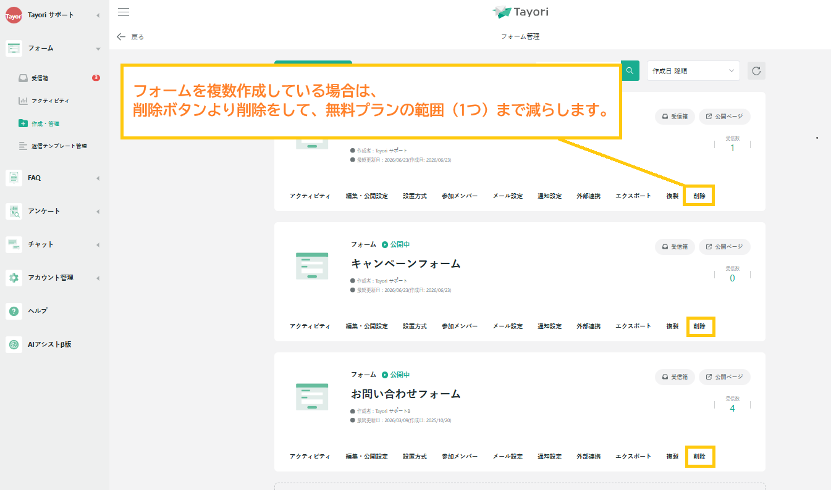Image resolution: width=831 pixels, height=490 pixels.
Task: Click 外部連携 on the first form card
Action: point(589,196)
